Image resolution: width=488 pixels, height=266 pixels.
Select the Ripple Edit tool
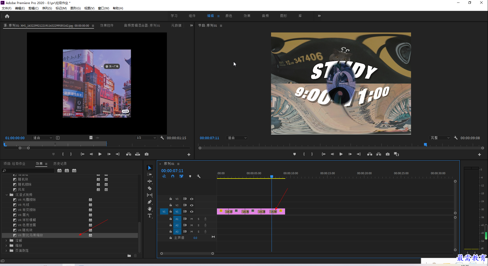pos(150,181)
